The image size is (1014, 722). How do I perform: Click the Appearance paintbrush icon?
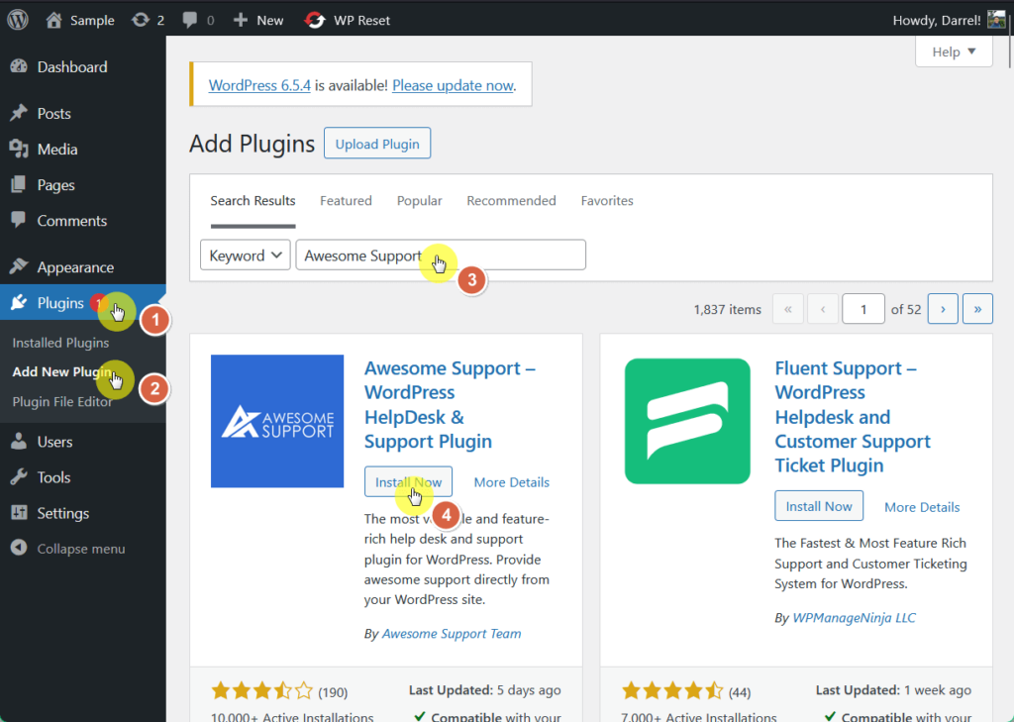point(19,266)
